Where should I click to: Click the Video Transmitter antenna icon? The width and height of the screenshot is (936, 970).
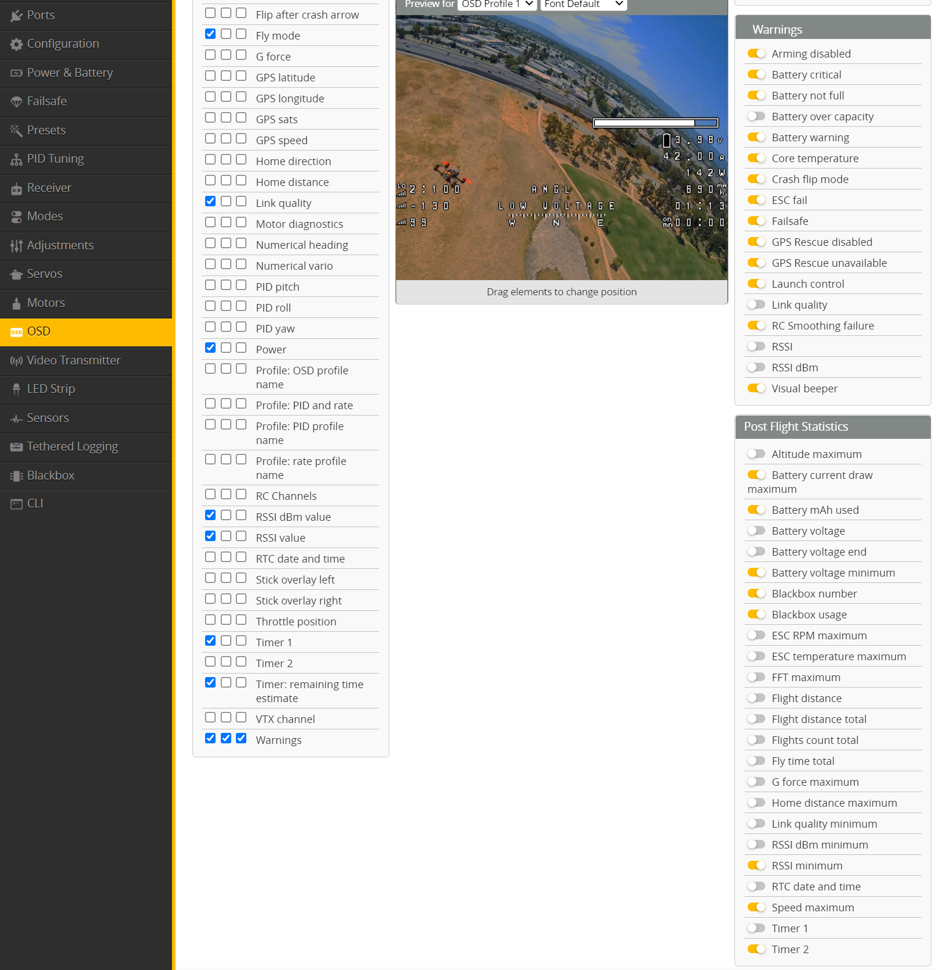pos(16,361)
